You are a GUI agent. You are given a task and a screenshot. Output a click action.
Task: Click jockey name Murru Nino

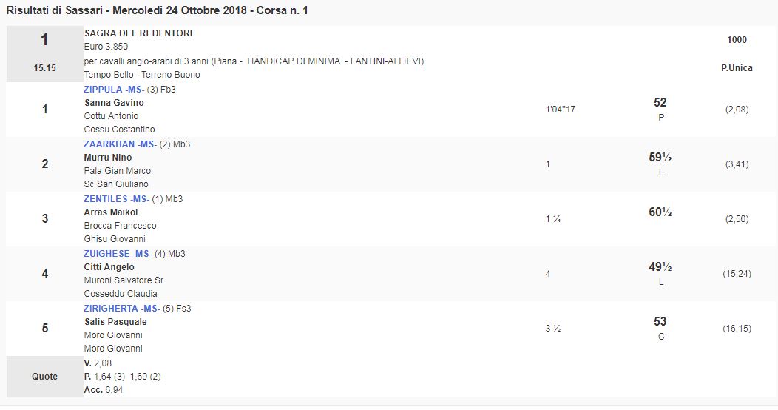point(108,158)
